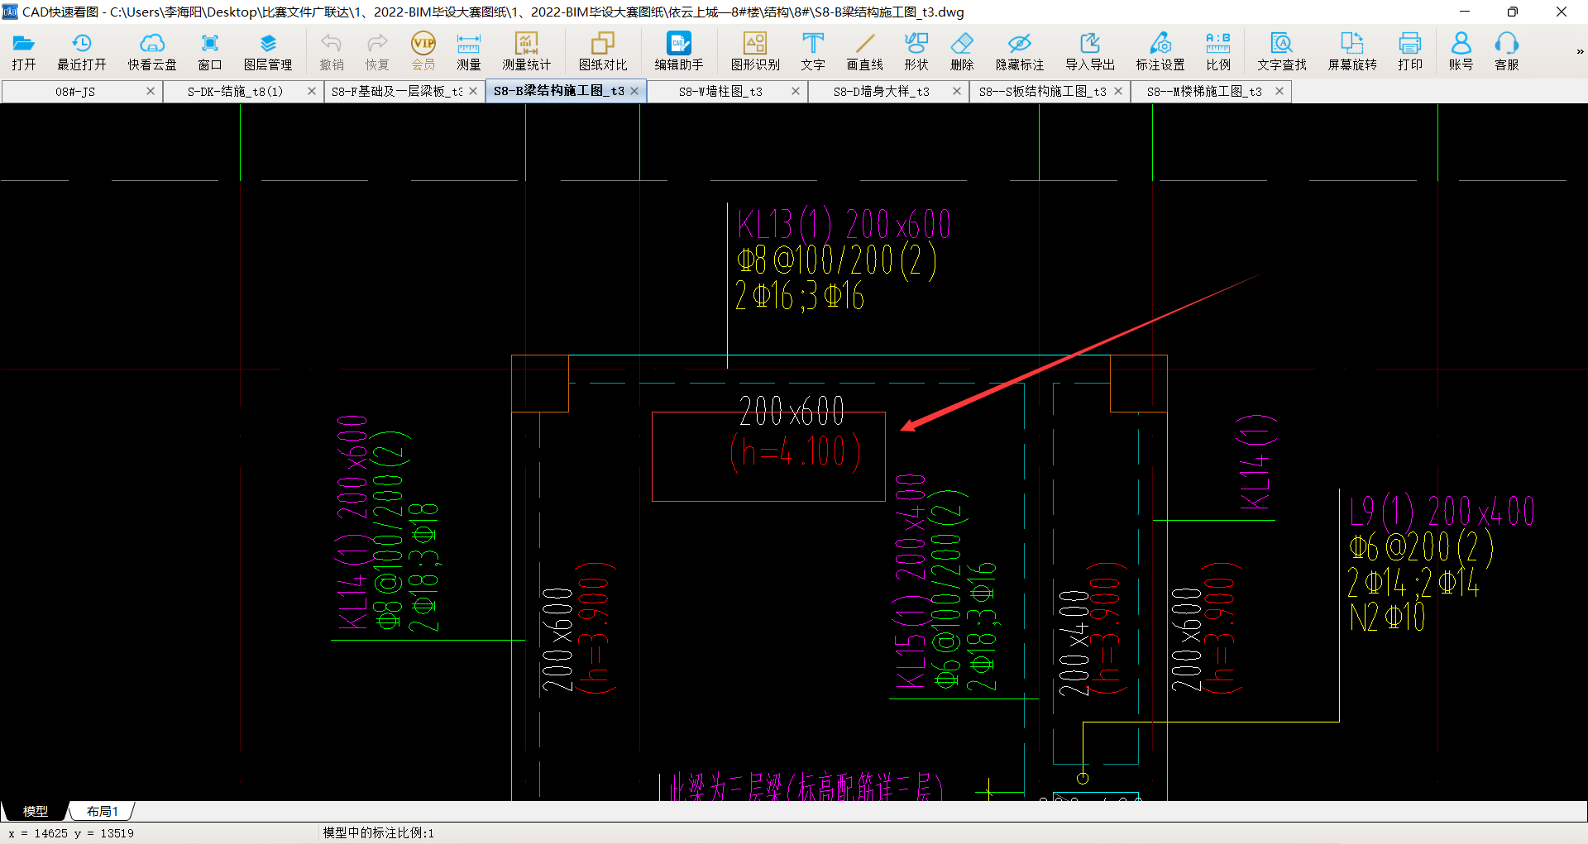This screenshot has height=844, width=1588.
Task: Open 图纸对比 drawing compare tool
Action: [603, 51]
